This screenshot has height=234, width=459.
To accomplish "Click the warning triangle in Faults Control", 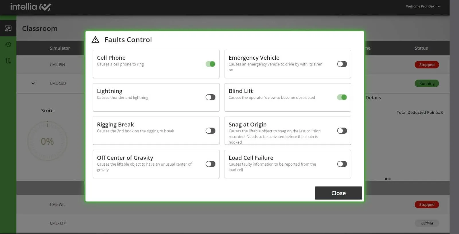I will 95,40.
